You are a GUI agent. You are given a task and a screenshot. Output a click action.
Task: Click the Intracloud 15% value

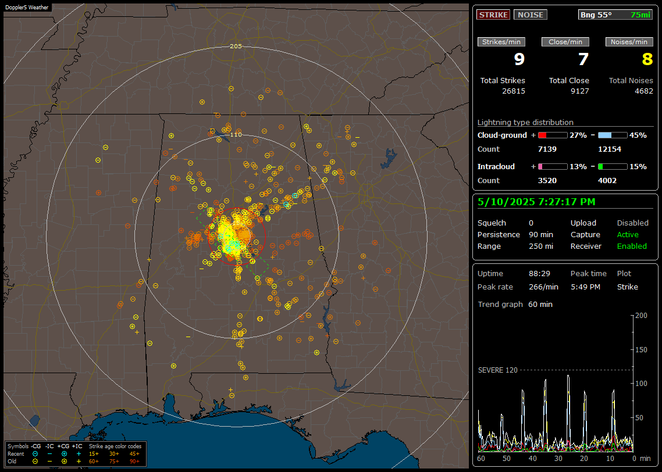point(638,167)
